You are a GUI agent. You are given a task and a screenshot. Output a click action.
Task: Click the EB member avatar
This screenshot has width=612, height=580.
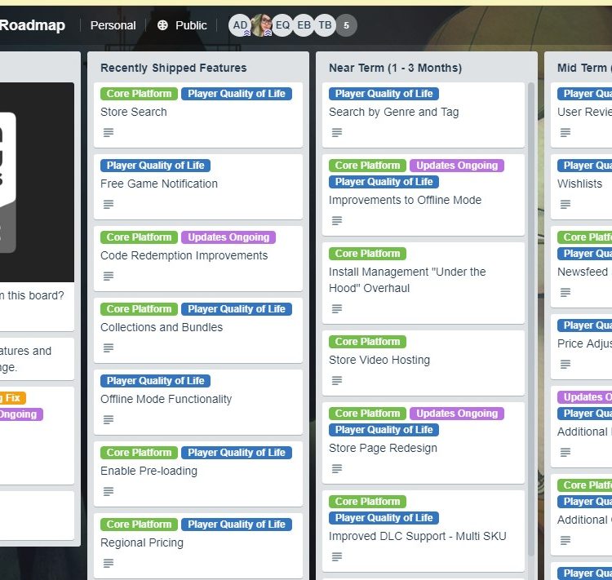pyautogui.click(x=304, y=25)
